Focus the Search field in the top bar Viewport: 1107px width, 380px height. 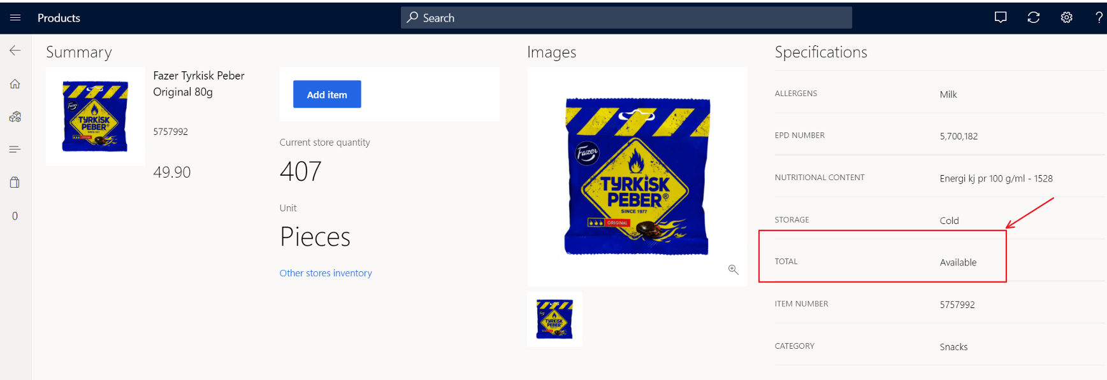point(626,18)
